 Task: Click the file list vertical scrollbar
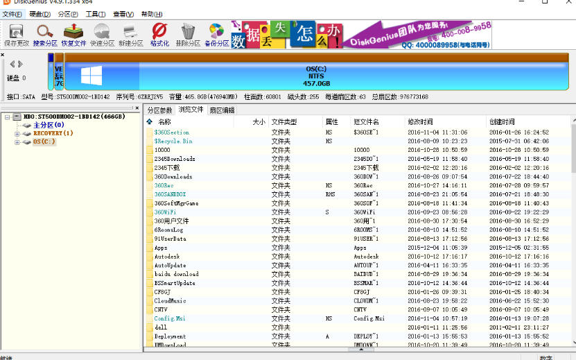point(574,148)
